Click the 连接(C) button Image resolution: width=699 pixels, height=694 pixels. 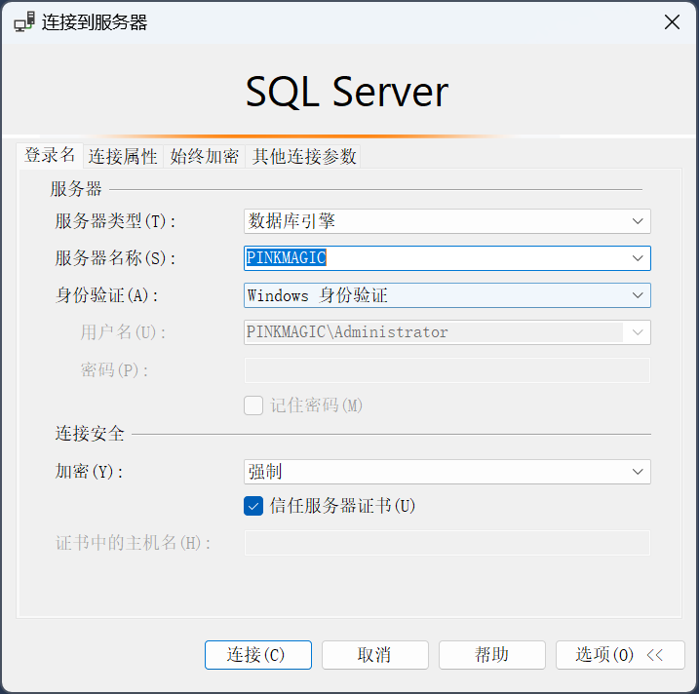[258, 655]
